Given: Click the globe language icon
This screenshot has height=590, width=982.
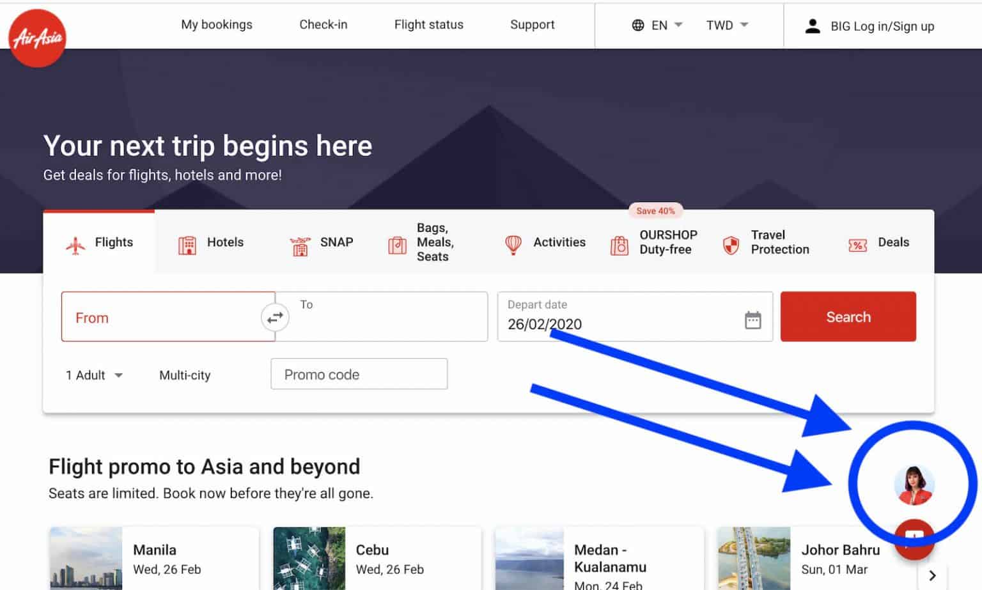Looking at the screenshot, I should (x=637, y=26).
